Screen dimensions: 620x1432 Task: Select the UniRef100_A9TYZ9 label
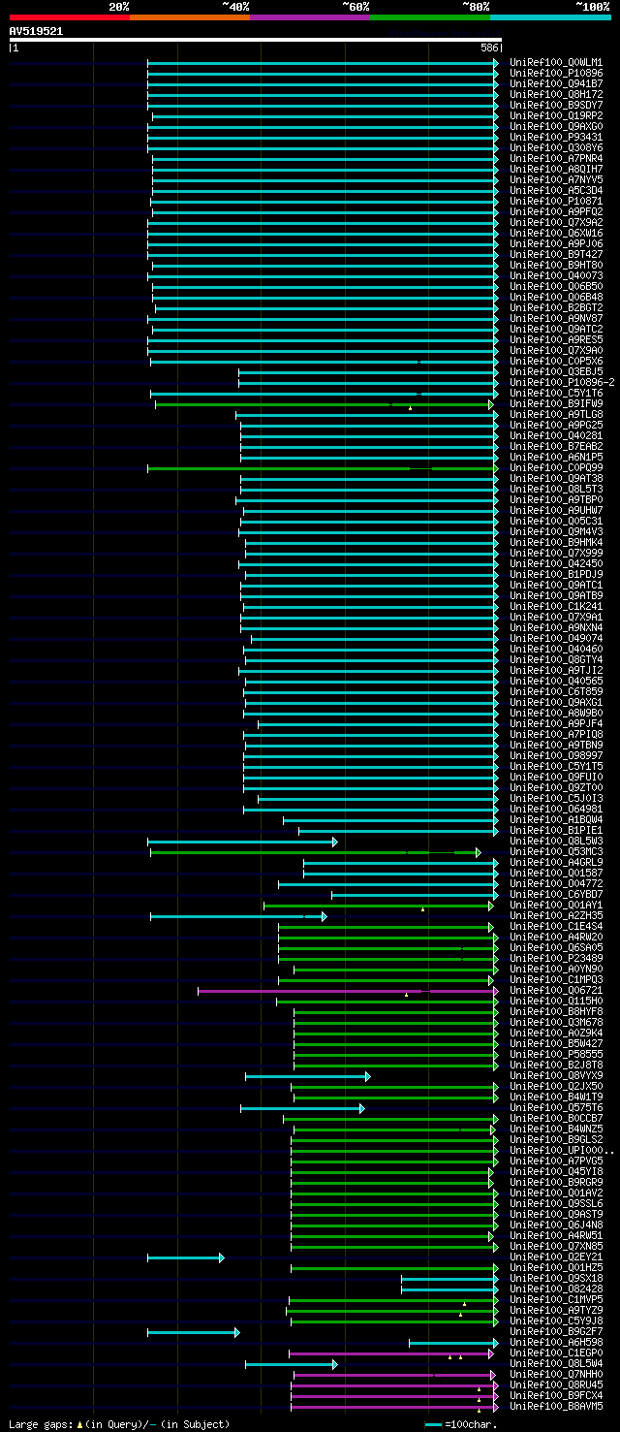(x=556, y=1311)
